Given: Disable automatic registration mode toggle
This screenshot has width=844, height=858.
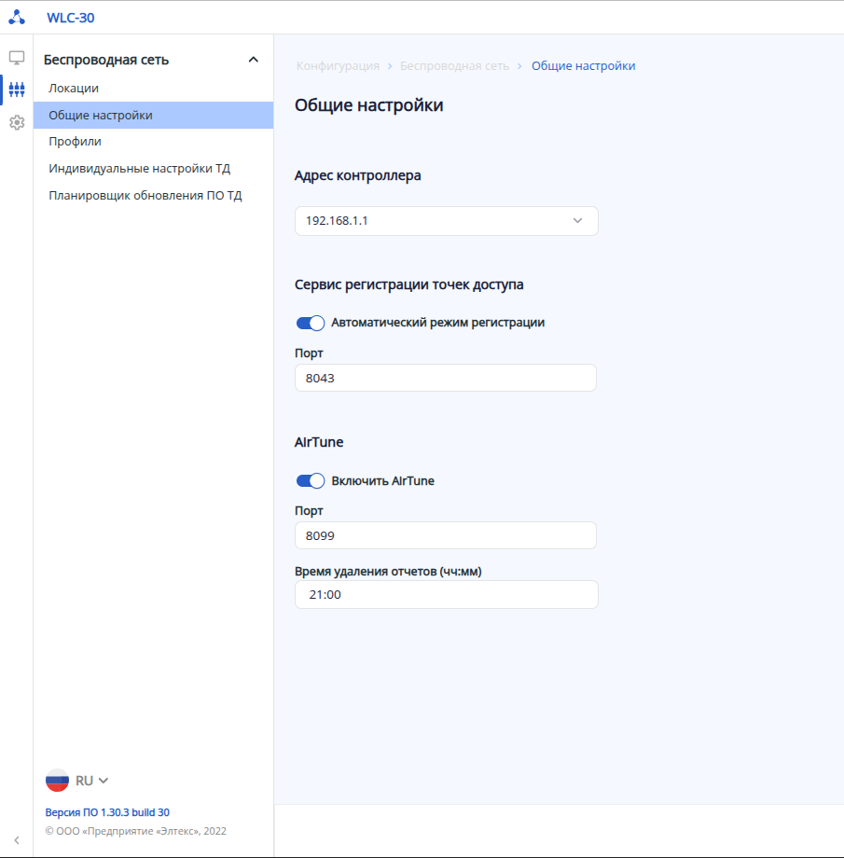Looking at the screenshot, I should 310,323.
